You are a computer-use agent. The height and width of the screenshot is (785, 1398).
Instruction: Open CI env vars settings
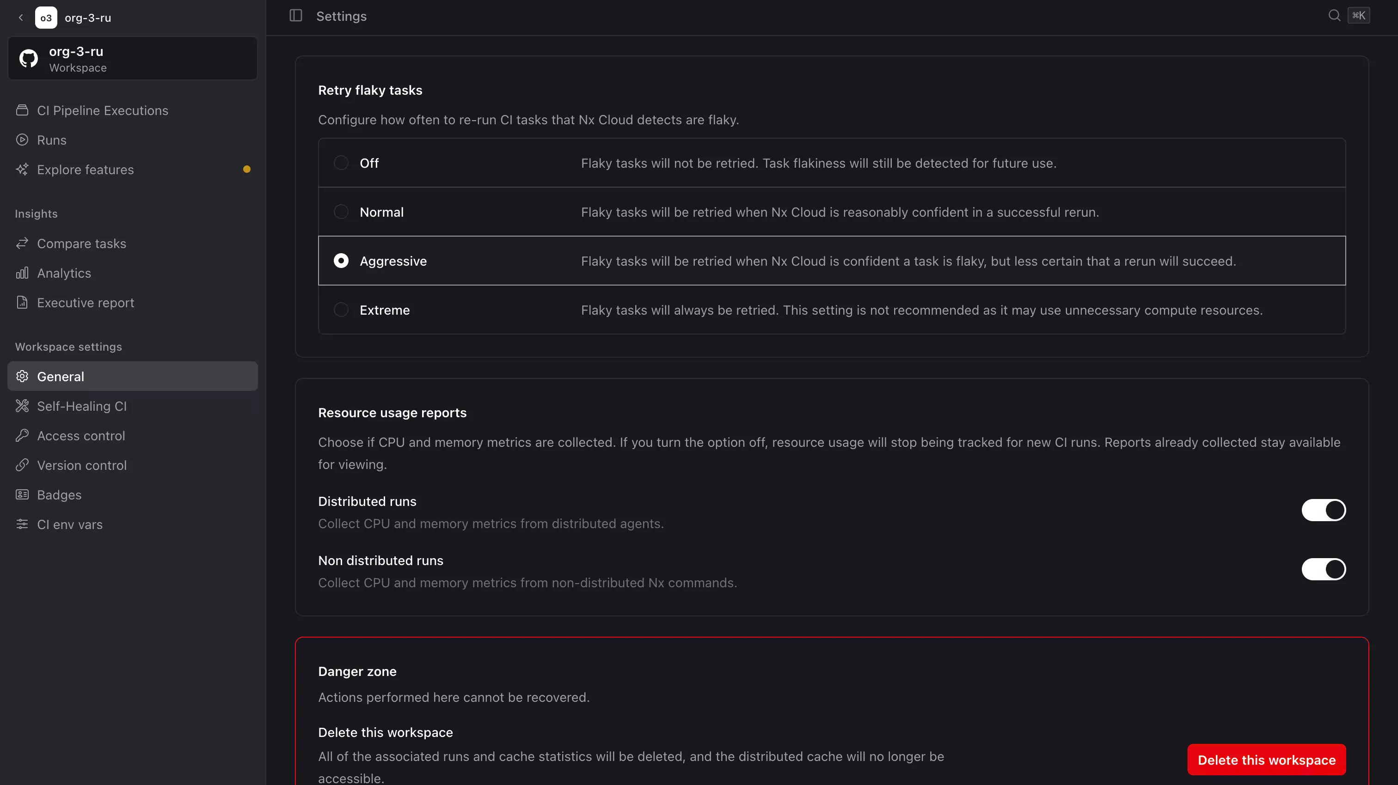(132, 524)
